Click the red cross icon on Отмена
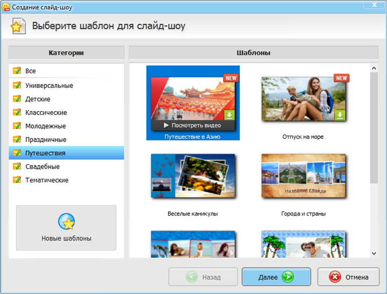The height and width of the screenshot is (294, 387). [335, 277]
